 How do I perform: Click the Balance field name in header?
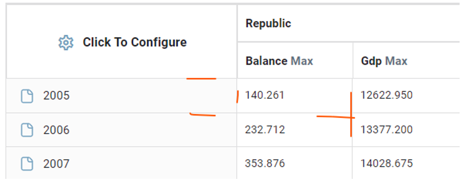point(267,61)
